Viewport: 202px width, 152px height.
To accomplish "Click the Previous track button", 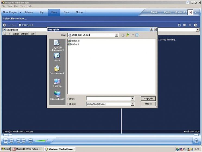I will (18, 141).
